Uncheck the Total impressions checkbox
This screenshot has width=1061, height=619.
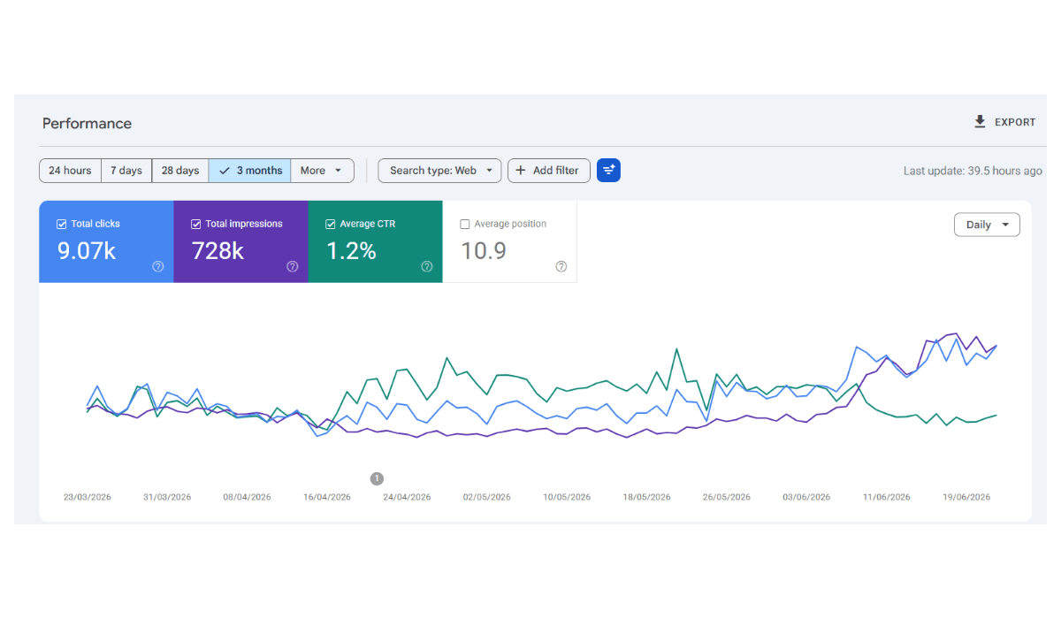point(195,225)
